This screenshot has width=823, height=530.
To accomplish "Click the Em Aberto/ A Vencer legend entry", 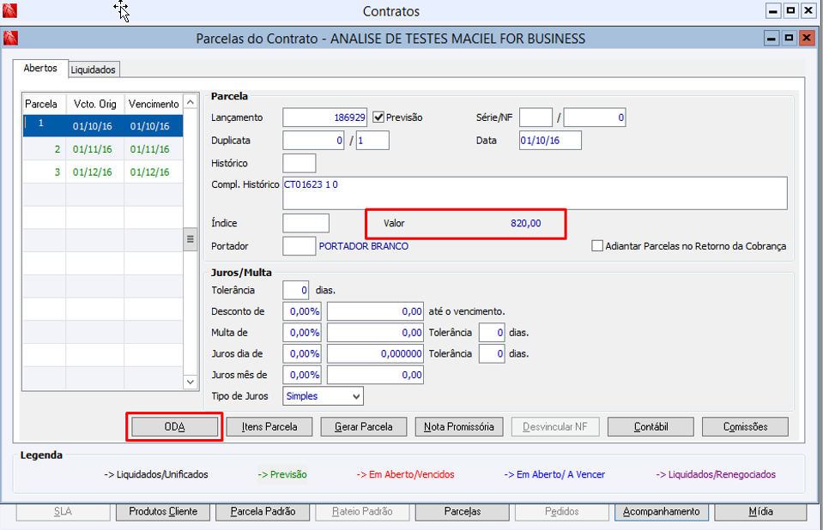I will pos(554,474).
